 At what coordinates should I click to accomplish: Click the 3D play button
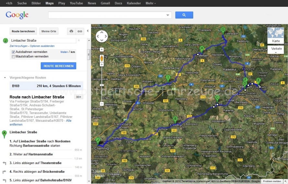79,97
